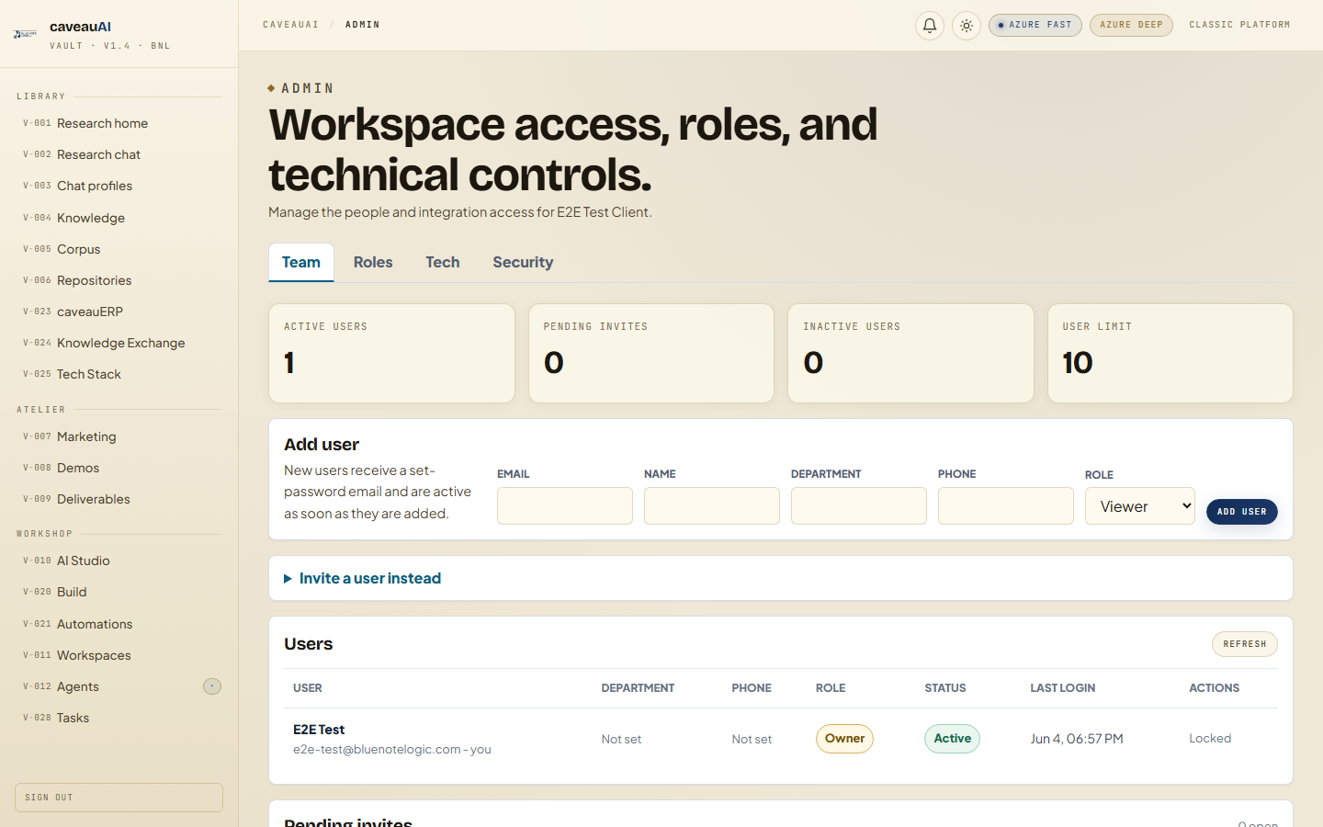Viewport: 1323px width, 827px height.
Task: Go to Tech Stack
Action: 119,374
